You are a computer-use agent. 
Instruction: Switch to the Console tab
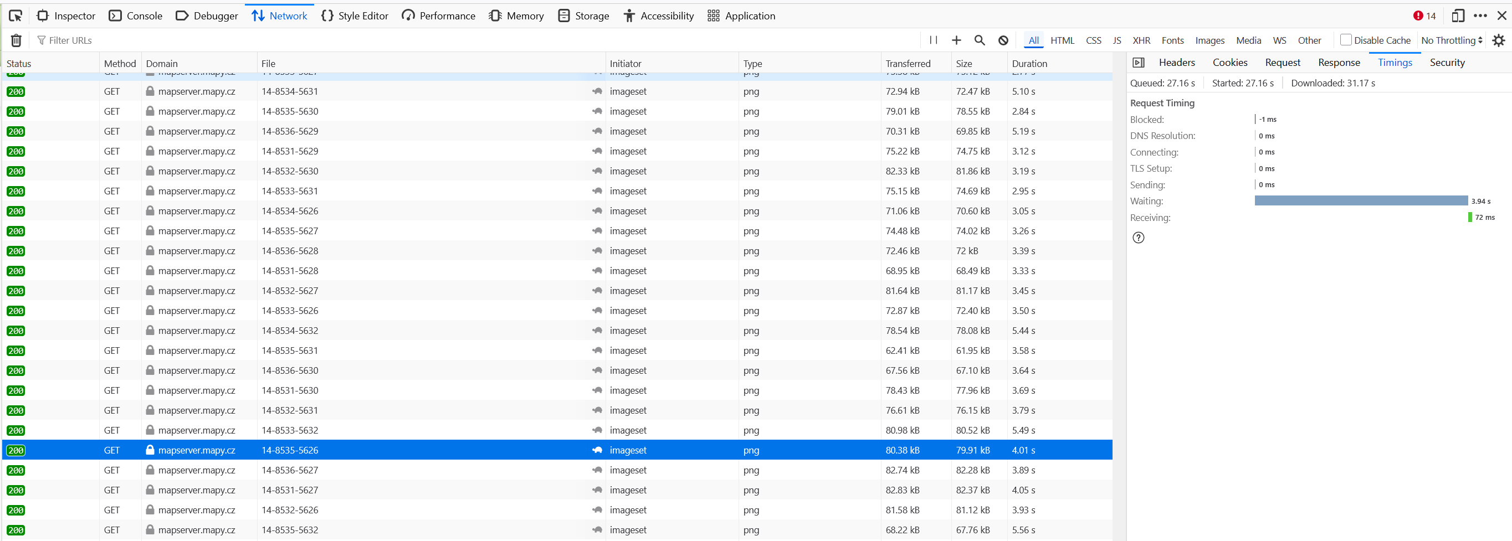[136, 16]
